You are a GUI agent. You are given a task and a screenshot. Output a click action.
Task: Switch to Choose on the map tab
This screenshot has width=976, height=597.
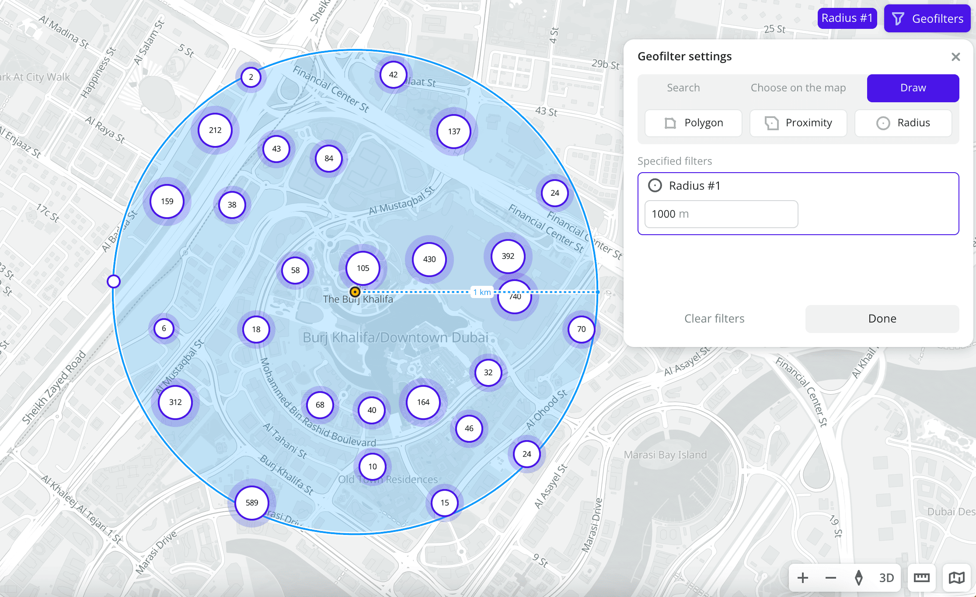click(x=798, y=88)
